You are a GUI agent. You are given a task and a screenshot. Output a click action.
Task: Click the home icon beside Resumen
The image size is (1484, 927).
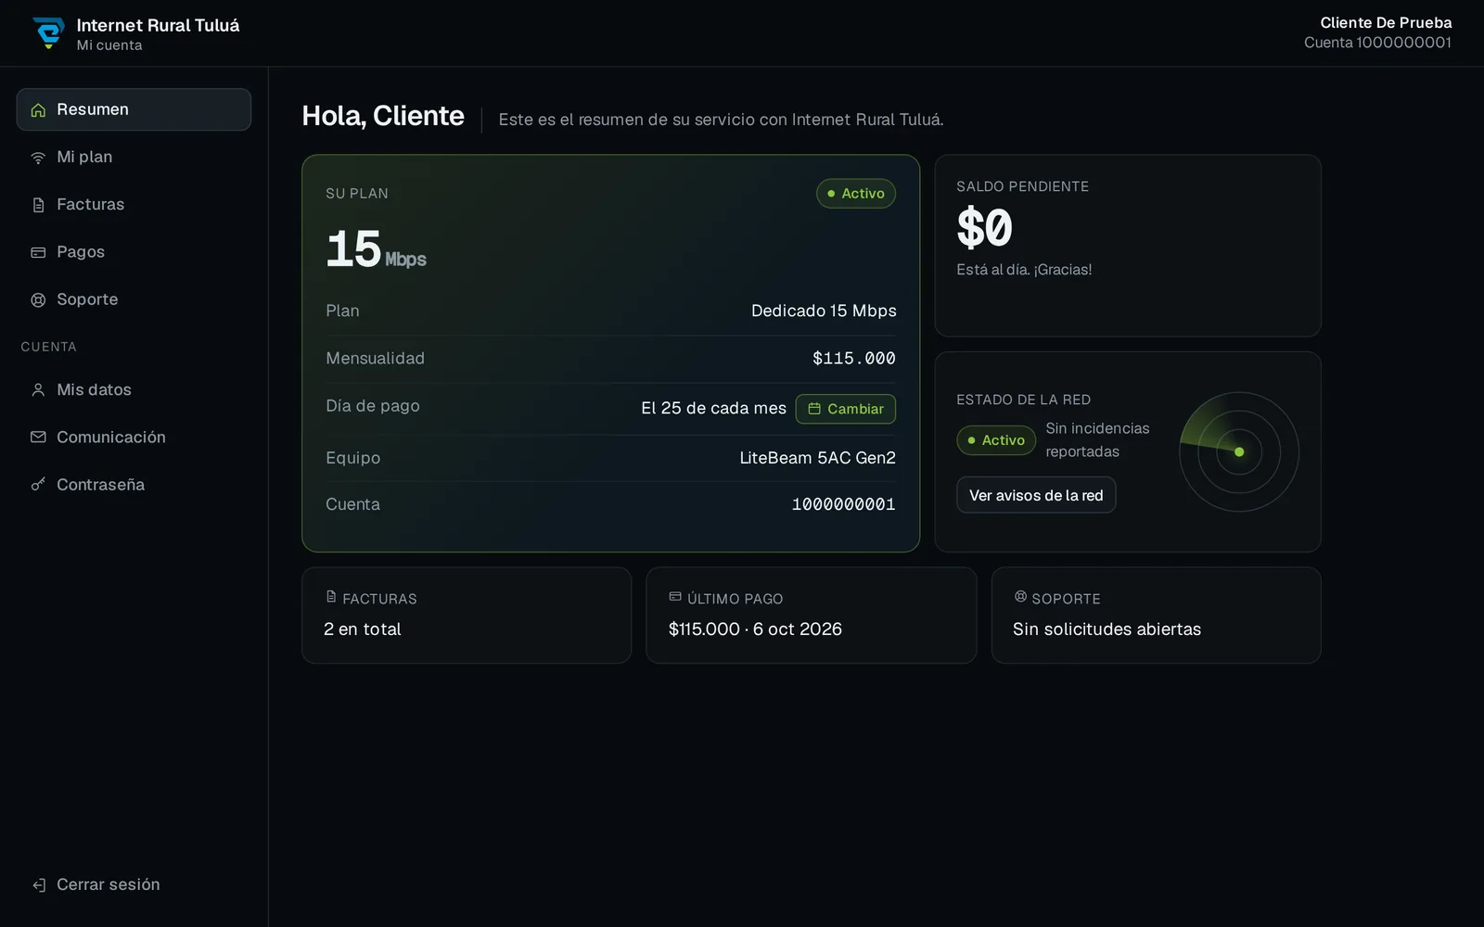[38, 110]
